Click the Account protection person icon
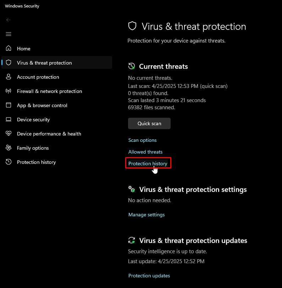Image resolution: width=282 pixels, height=288 pixels. (9, 77)
